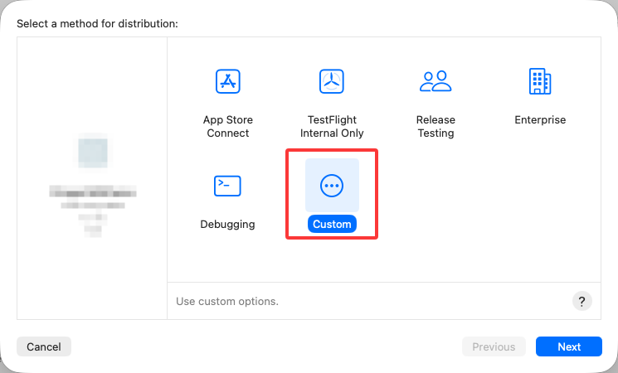Click the Next button
This screenshot has height=373, width=618.
pos(569,346)
